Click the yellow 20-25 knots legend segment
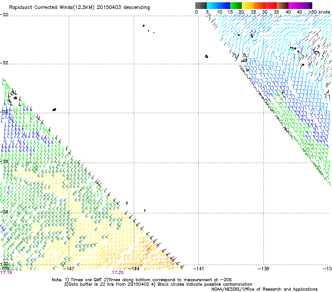Image resolution: width=332 pixels, height=292 pixels. click(x=248, y=5)
